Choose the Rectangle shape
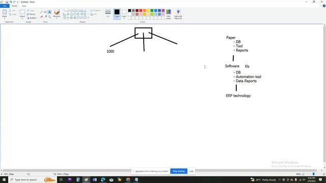Image resolution: width=326 pixels, height=183 pixels. pyautogui.click(x=75, y=11)
